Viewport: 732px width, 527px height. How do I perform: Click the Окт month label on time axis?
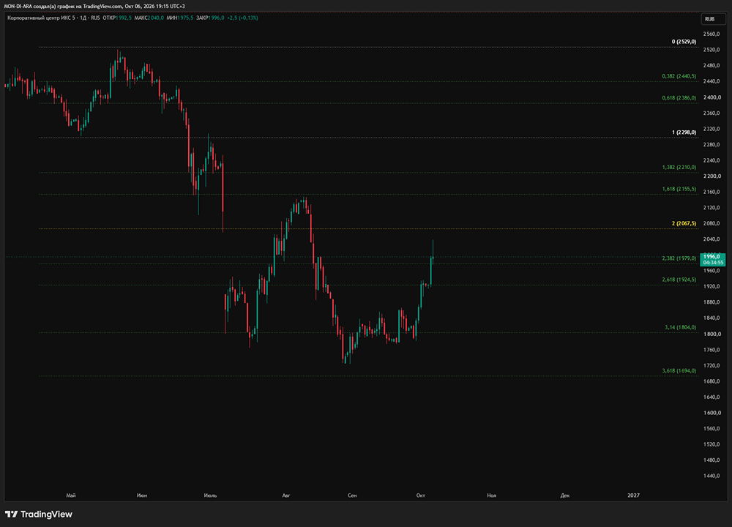[421, 496]
